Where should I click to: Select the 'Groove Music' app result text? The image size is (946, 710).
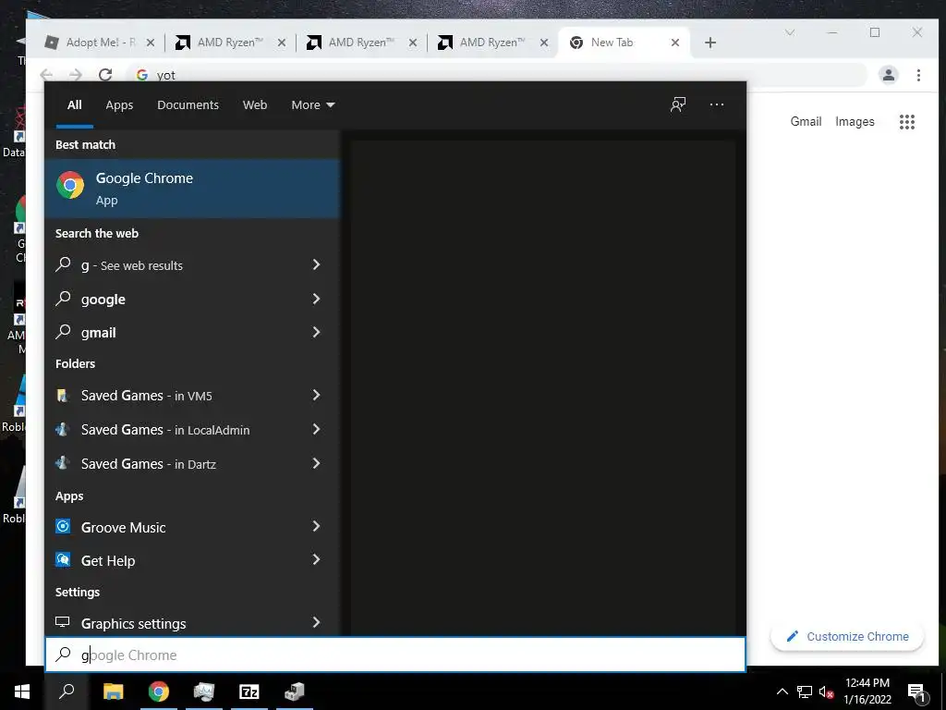point(123,527)
